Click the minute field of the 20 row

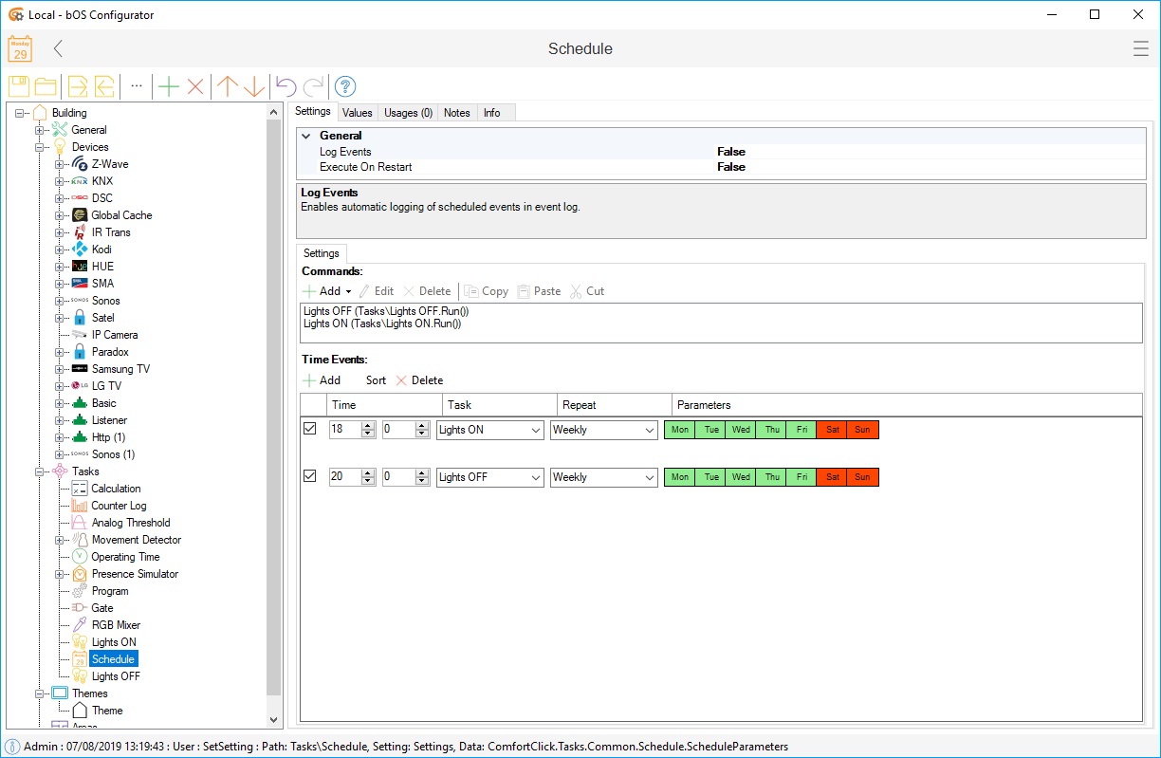(398, 477)
